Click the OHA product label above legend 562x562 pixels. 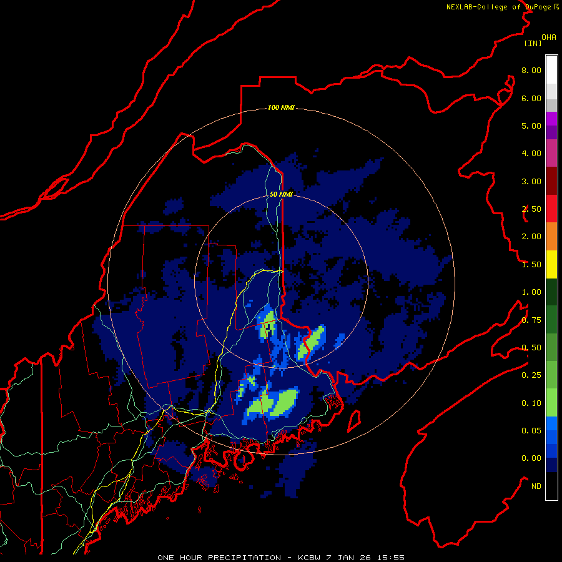(x=549, y=37)
